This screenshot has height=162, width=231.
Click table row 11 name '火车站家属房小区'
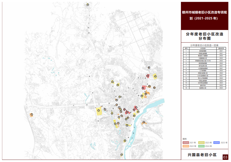203,76
